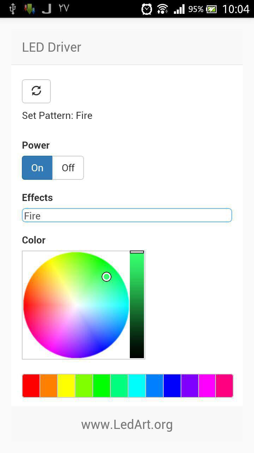The width and height of the screenshot is (254, 453).
Task: Turn power On
Action: click(37, 168)
